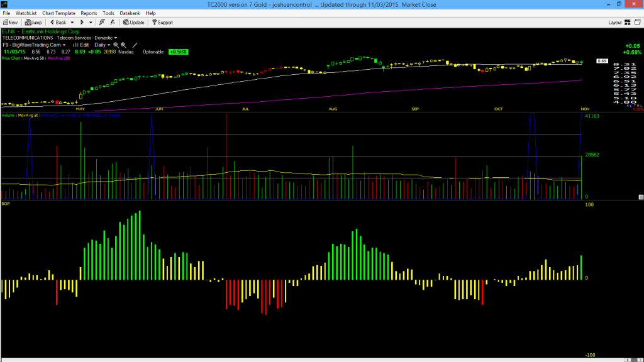Click the TC2000 application icon in title bar
Viewport: 644px width, 362px height.
[x=4, y=4]
